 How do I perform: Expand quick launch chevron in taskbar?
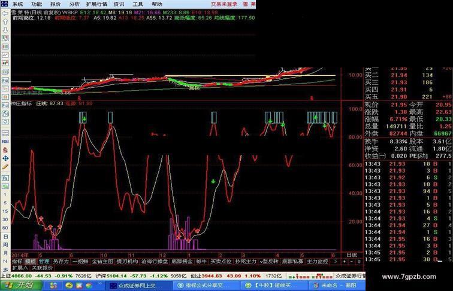coord(99,284)
